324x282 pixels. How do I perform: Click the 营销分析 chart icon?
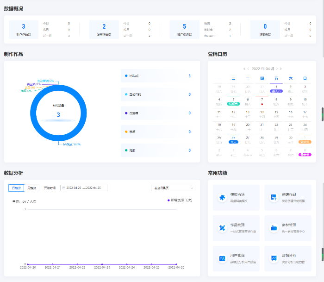pos(274,258)
